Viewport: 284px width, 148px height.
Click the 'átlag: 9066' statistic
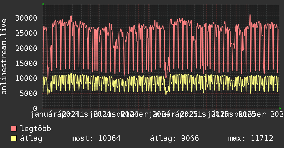click(174, 138)
